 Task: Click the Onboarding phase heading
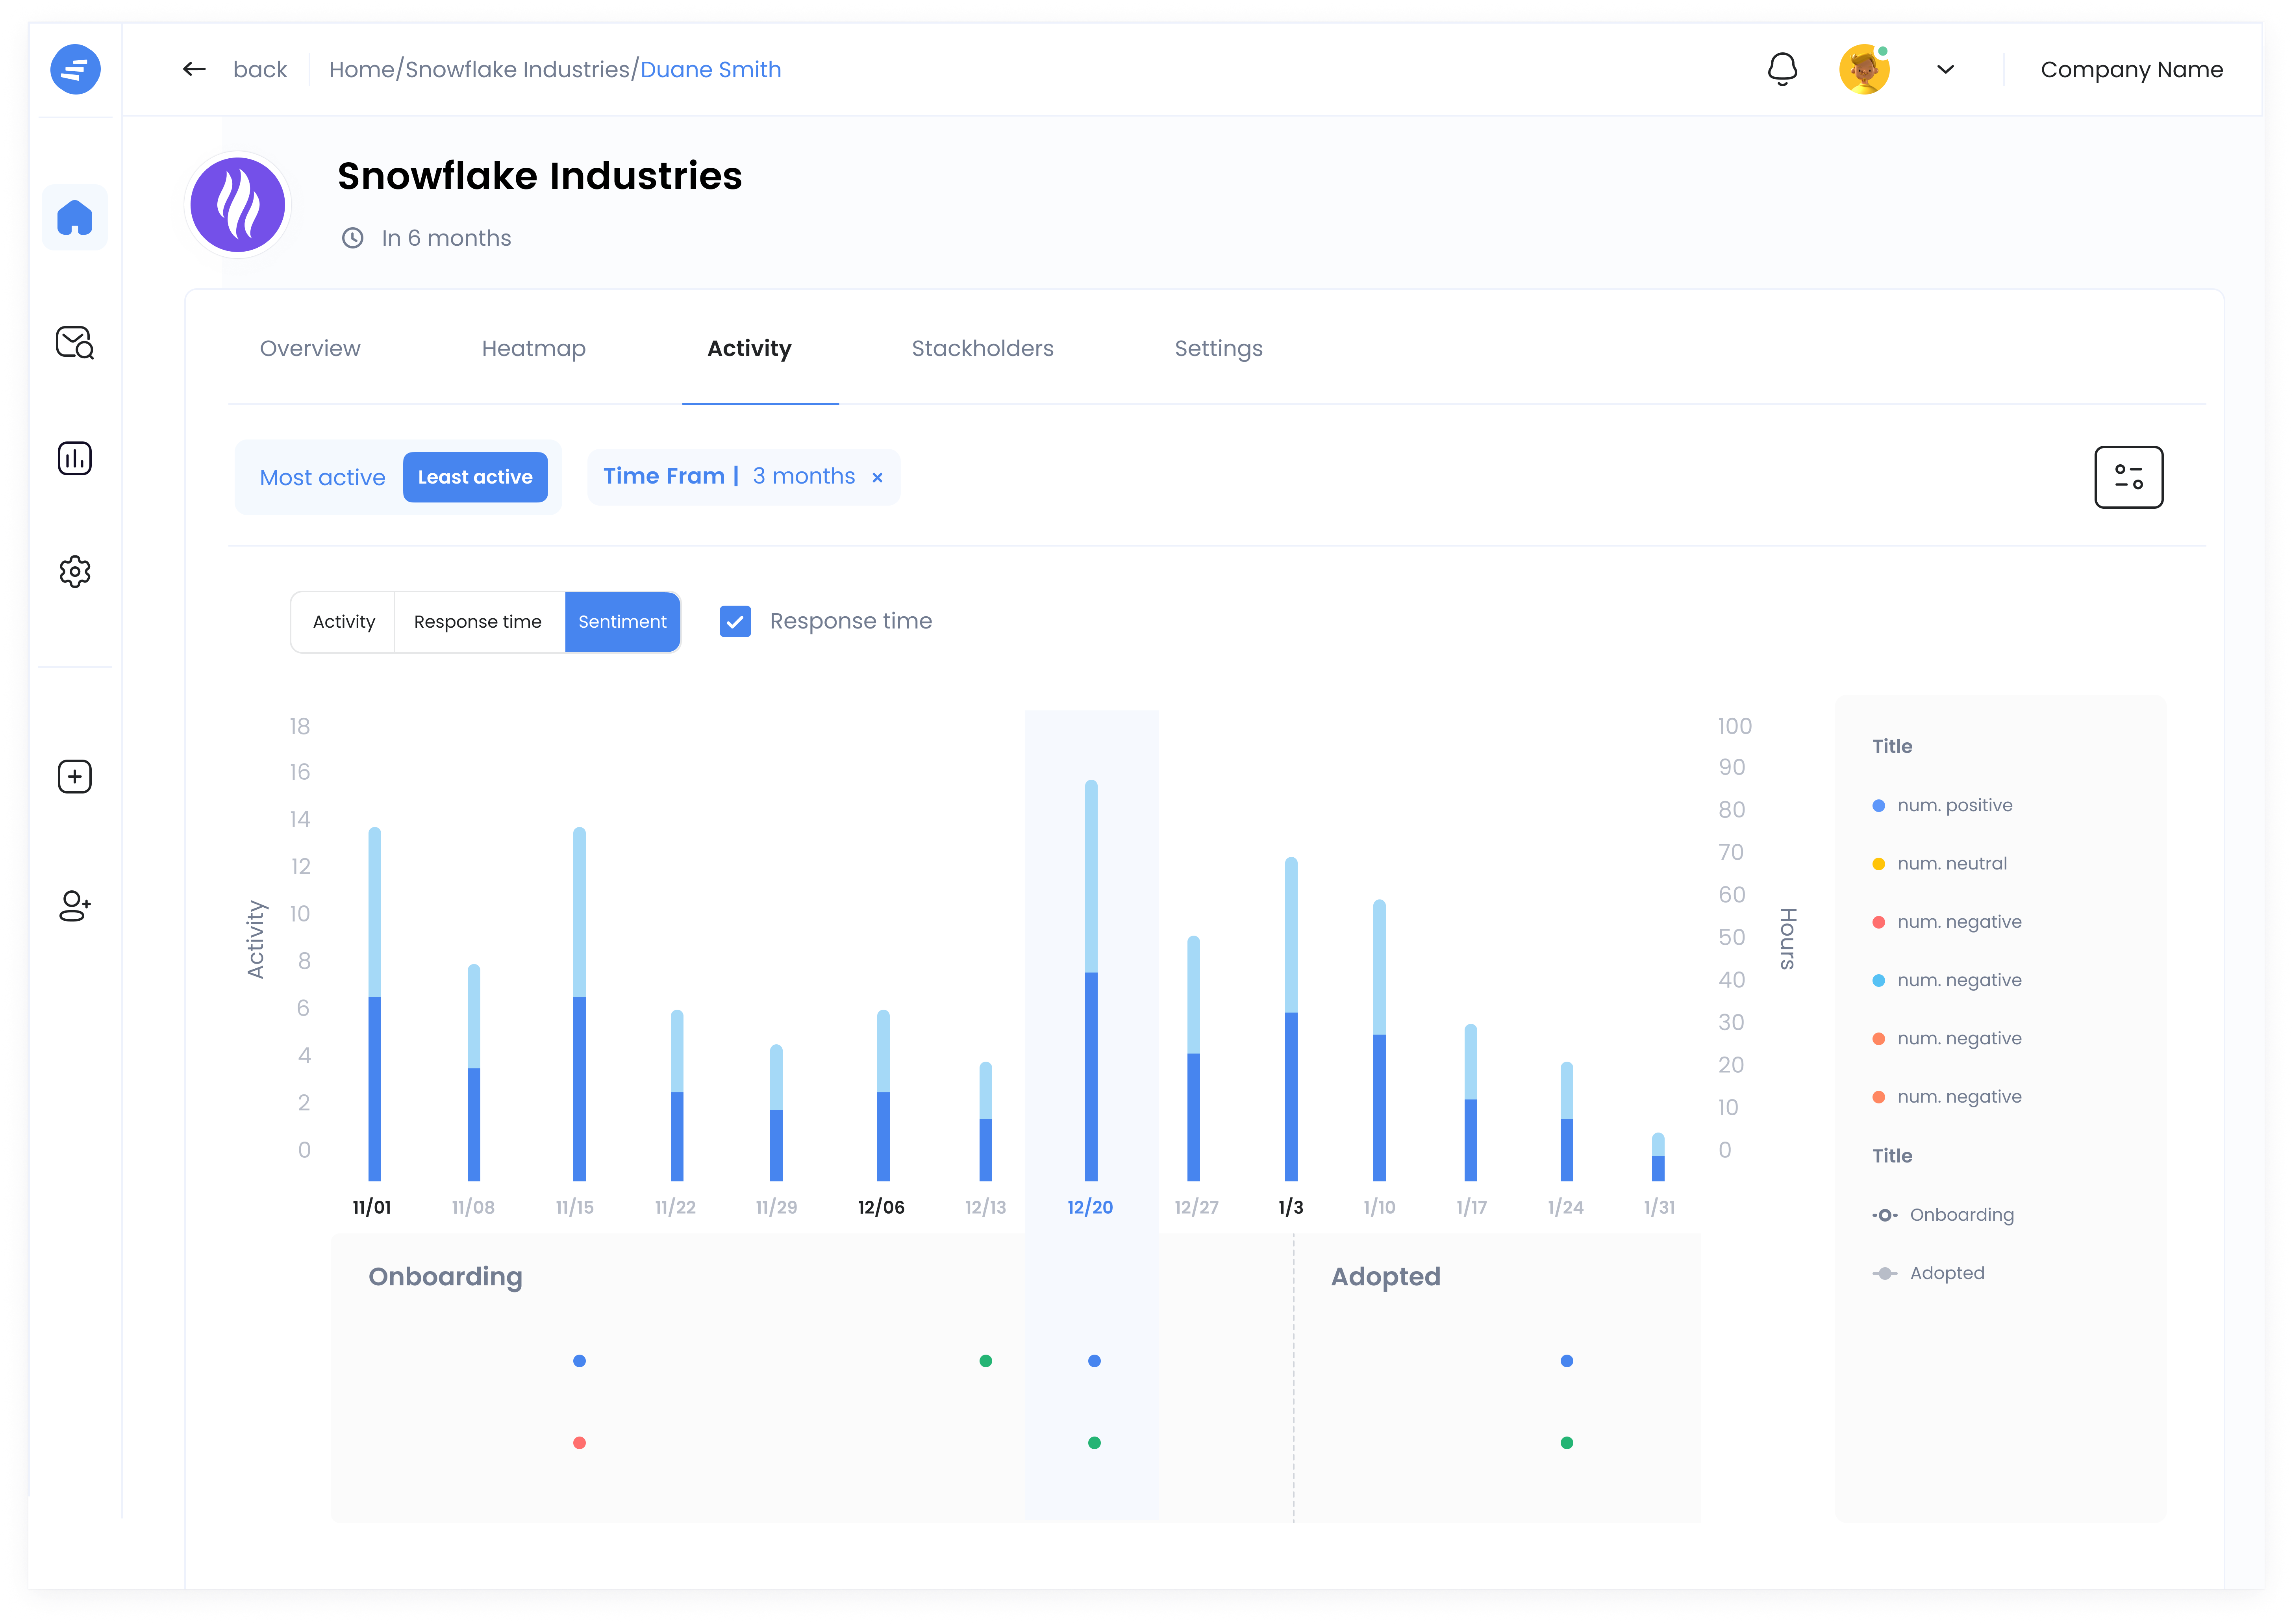point(446,1277)
